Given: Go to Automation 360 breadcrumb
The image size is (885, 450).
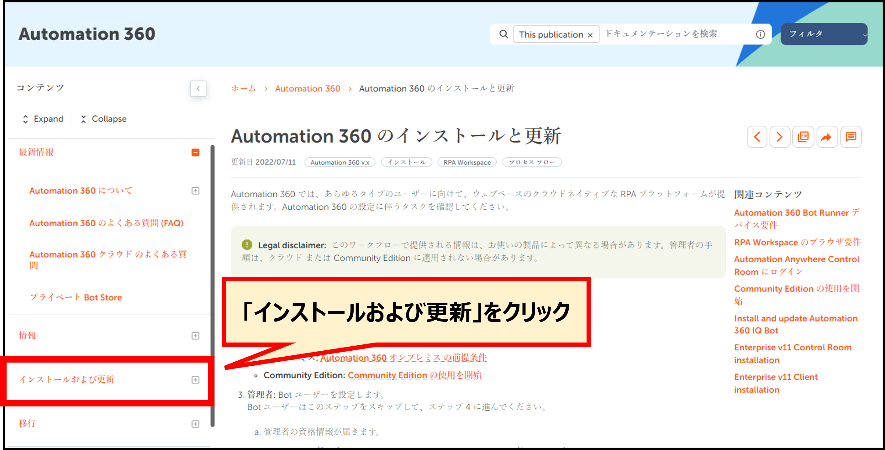Looking at the screenshot, I should 308,89.
